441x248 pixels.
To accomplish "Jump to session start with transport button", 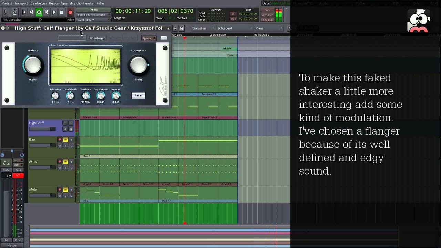I will pos(24,12).
